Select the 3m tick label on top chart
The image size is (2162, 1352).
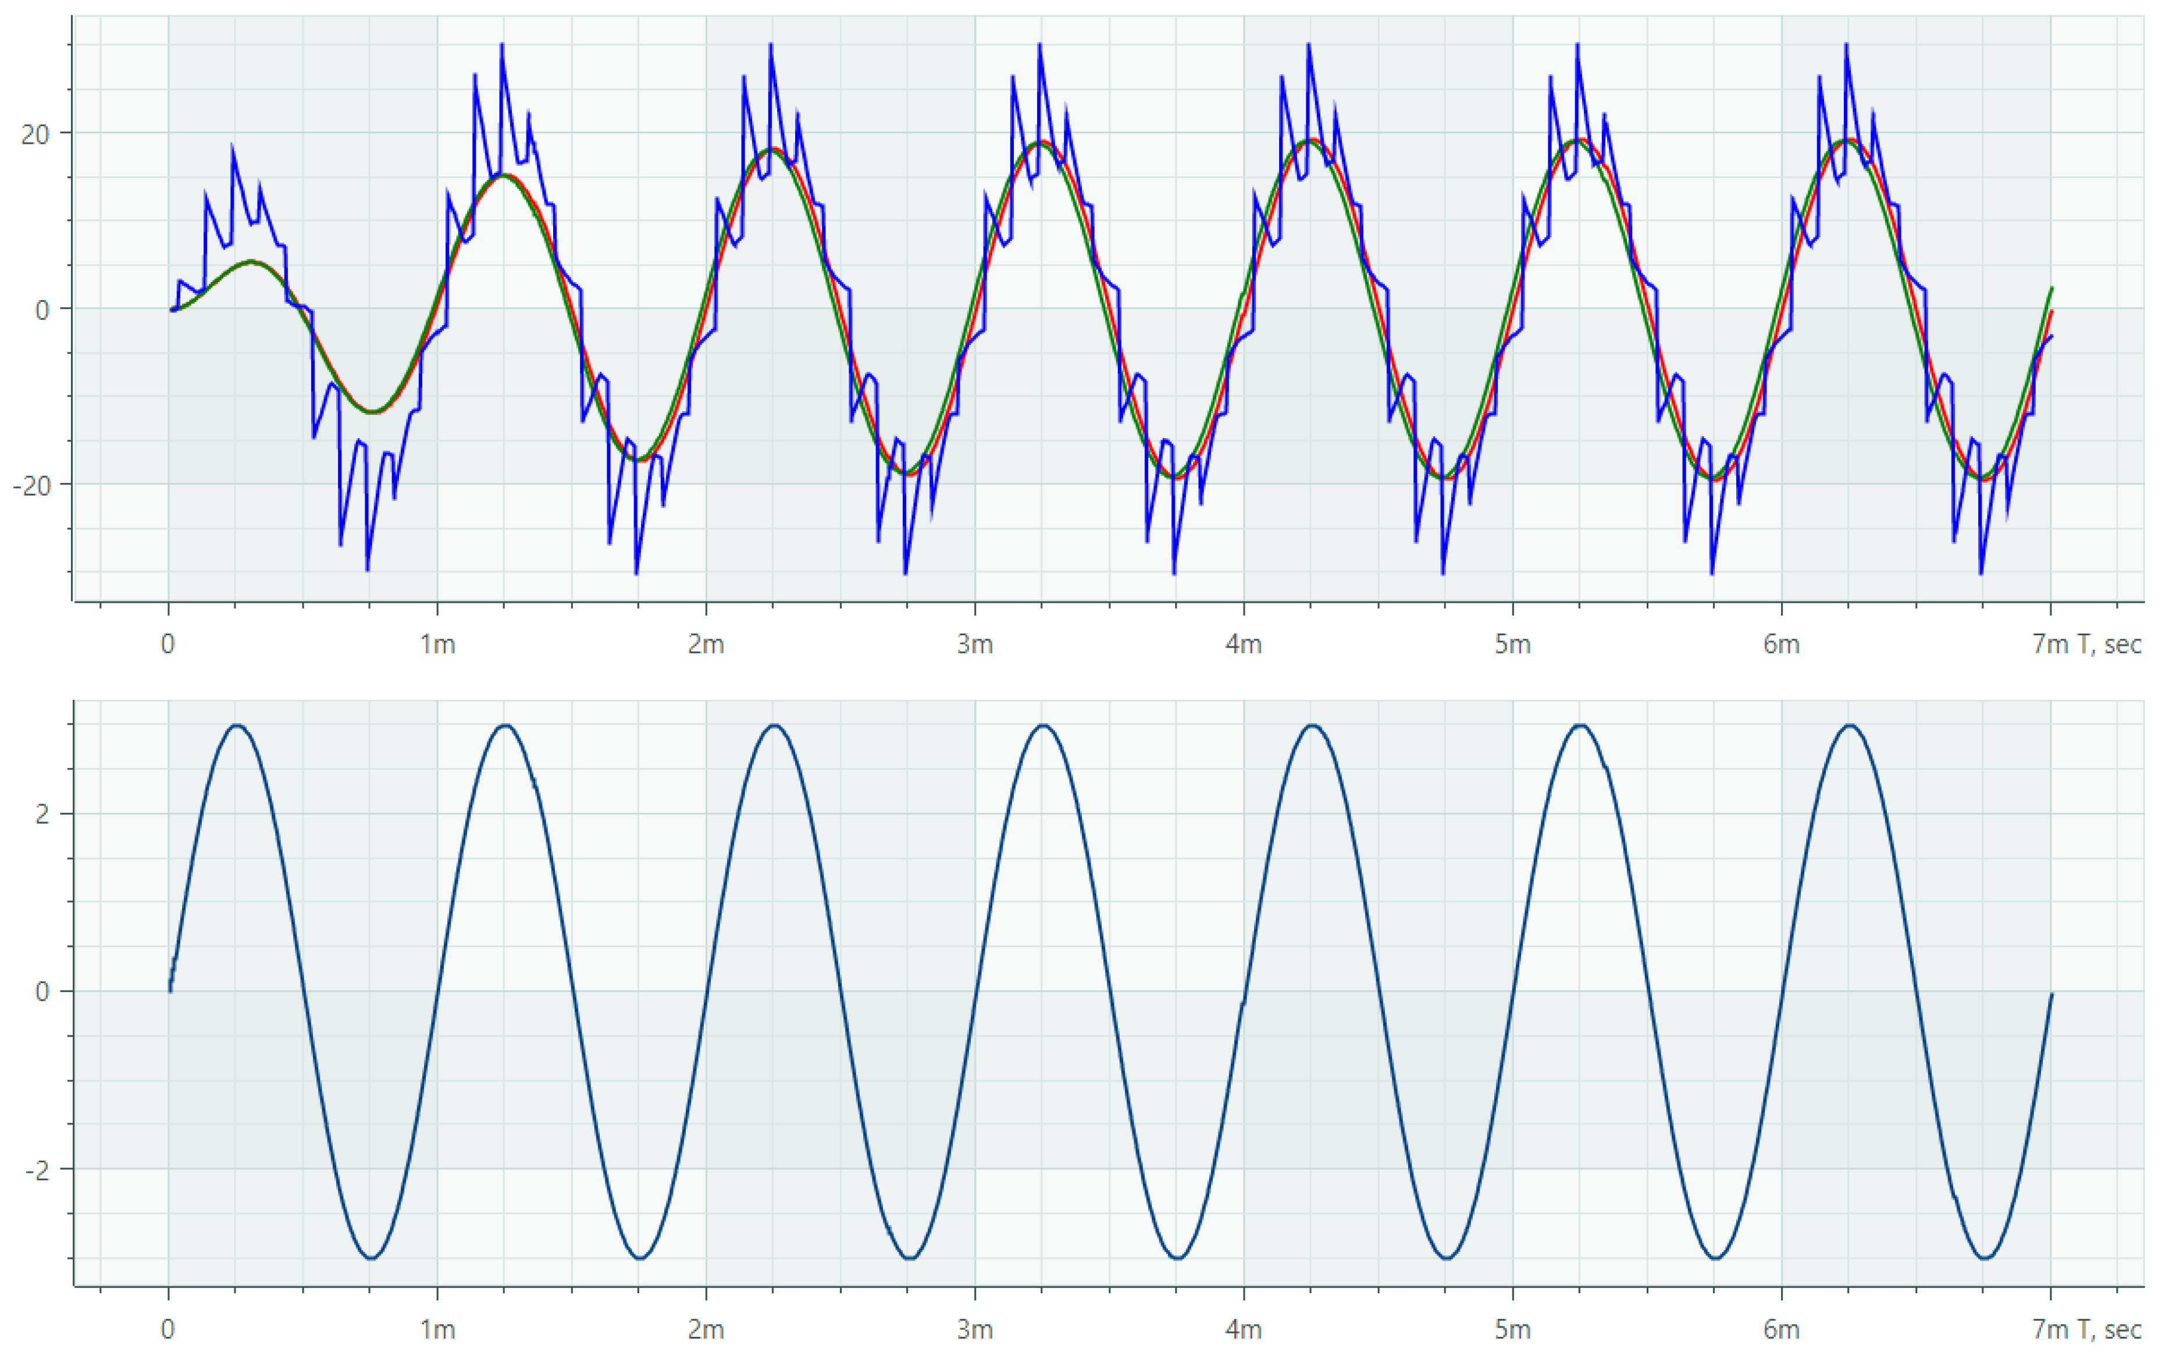click(x=974, y=645)
